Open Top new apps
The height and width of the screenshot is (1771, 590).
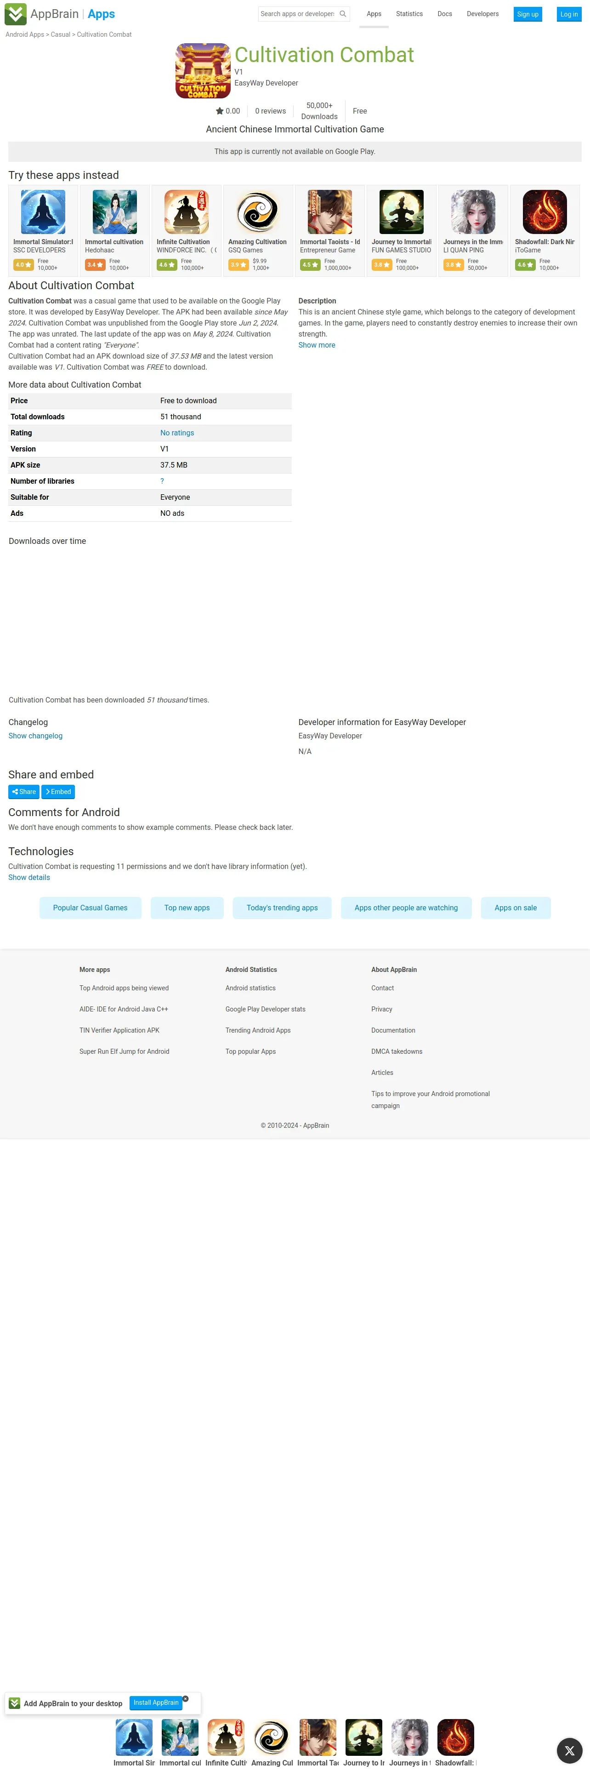187,908
